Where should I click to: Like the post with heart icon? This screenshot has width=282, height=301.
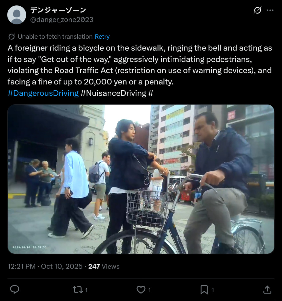tap(141, 290)
